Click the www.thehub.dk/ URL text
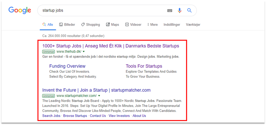Image resolution: width=266 pixels, height=125 pixels. [69, 51]
